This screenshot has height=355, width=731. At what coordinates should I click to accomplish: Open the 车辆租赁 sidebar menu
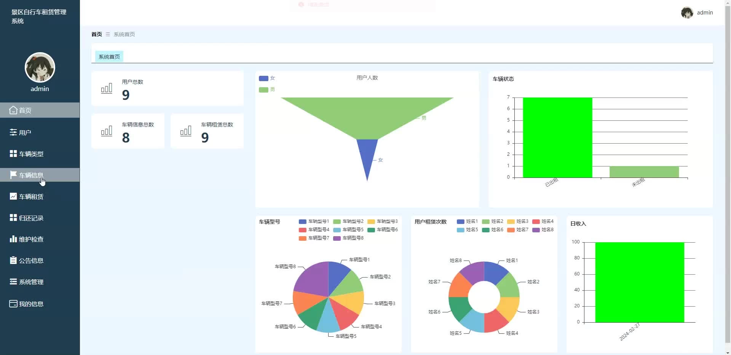[40, 196]
